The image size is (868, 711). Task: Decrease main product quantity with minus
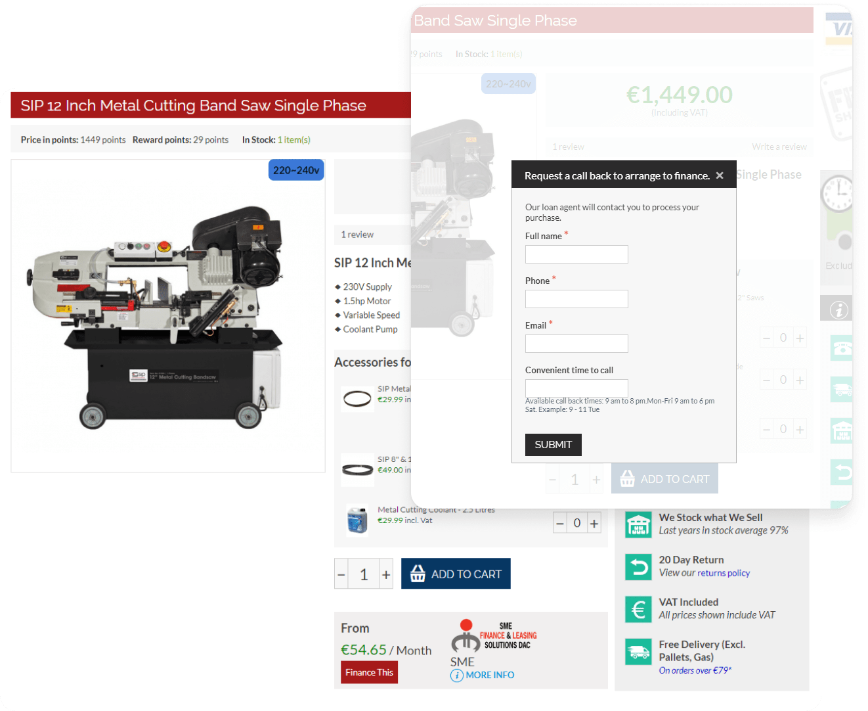point(341,574)
